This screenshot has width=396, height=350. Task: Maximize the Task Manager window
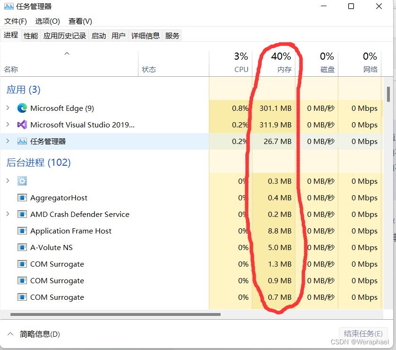click(351, 6)
